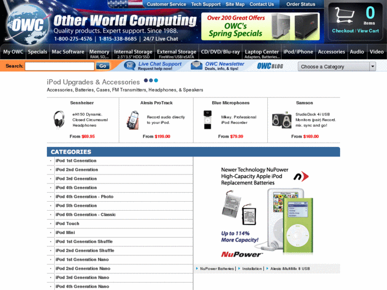Click in the Search text field
This screenshot has height=290, width=387.
(x=60, y=66)
